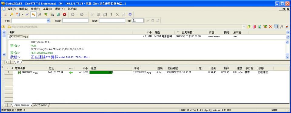This screenshot has height=113, width=291.
Task: Select remote file 20080802.mpg
Action: coord(18,36)
